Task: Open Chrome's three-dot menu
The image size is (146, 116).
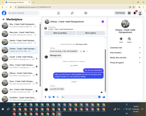Action: tap(143, 7)
